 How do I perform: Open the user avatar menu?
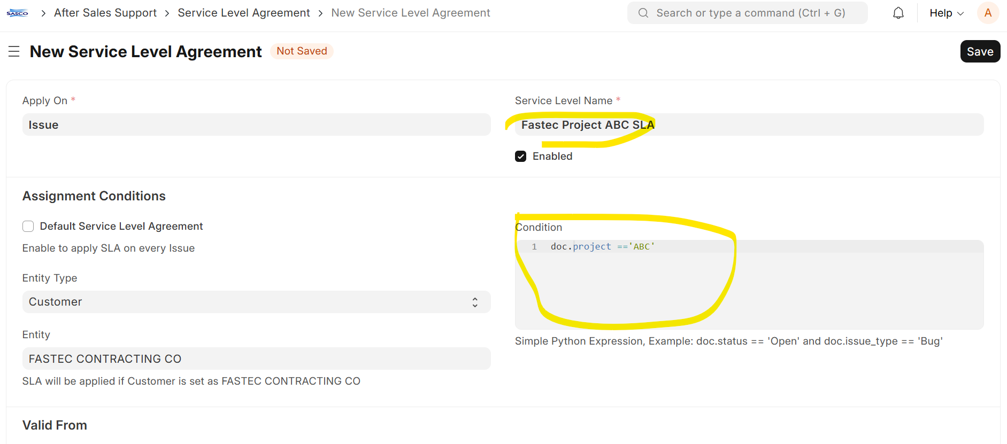click(987, 13)
